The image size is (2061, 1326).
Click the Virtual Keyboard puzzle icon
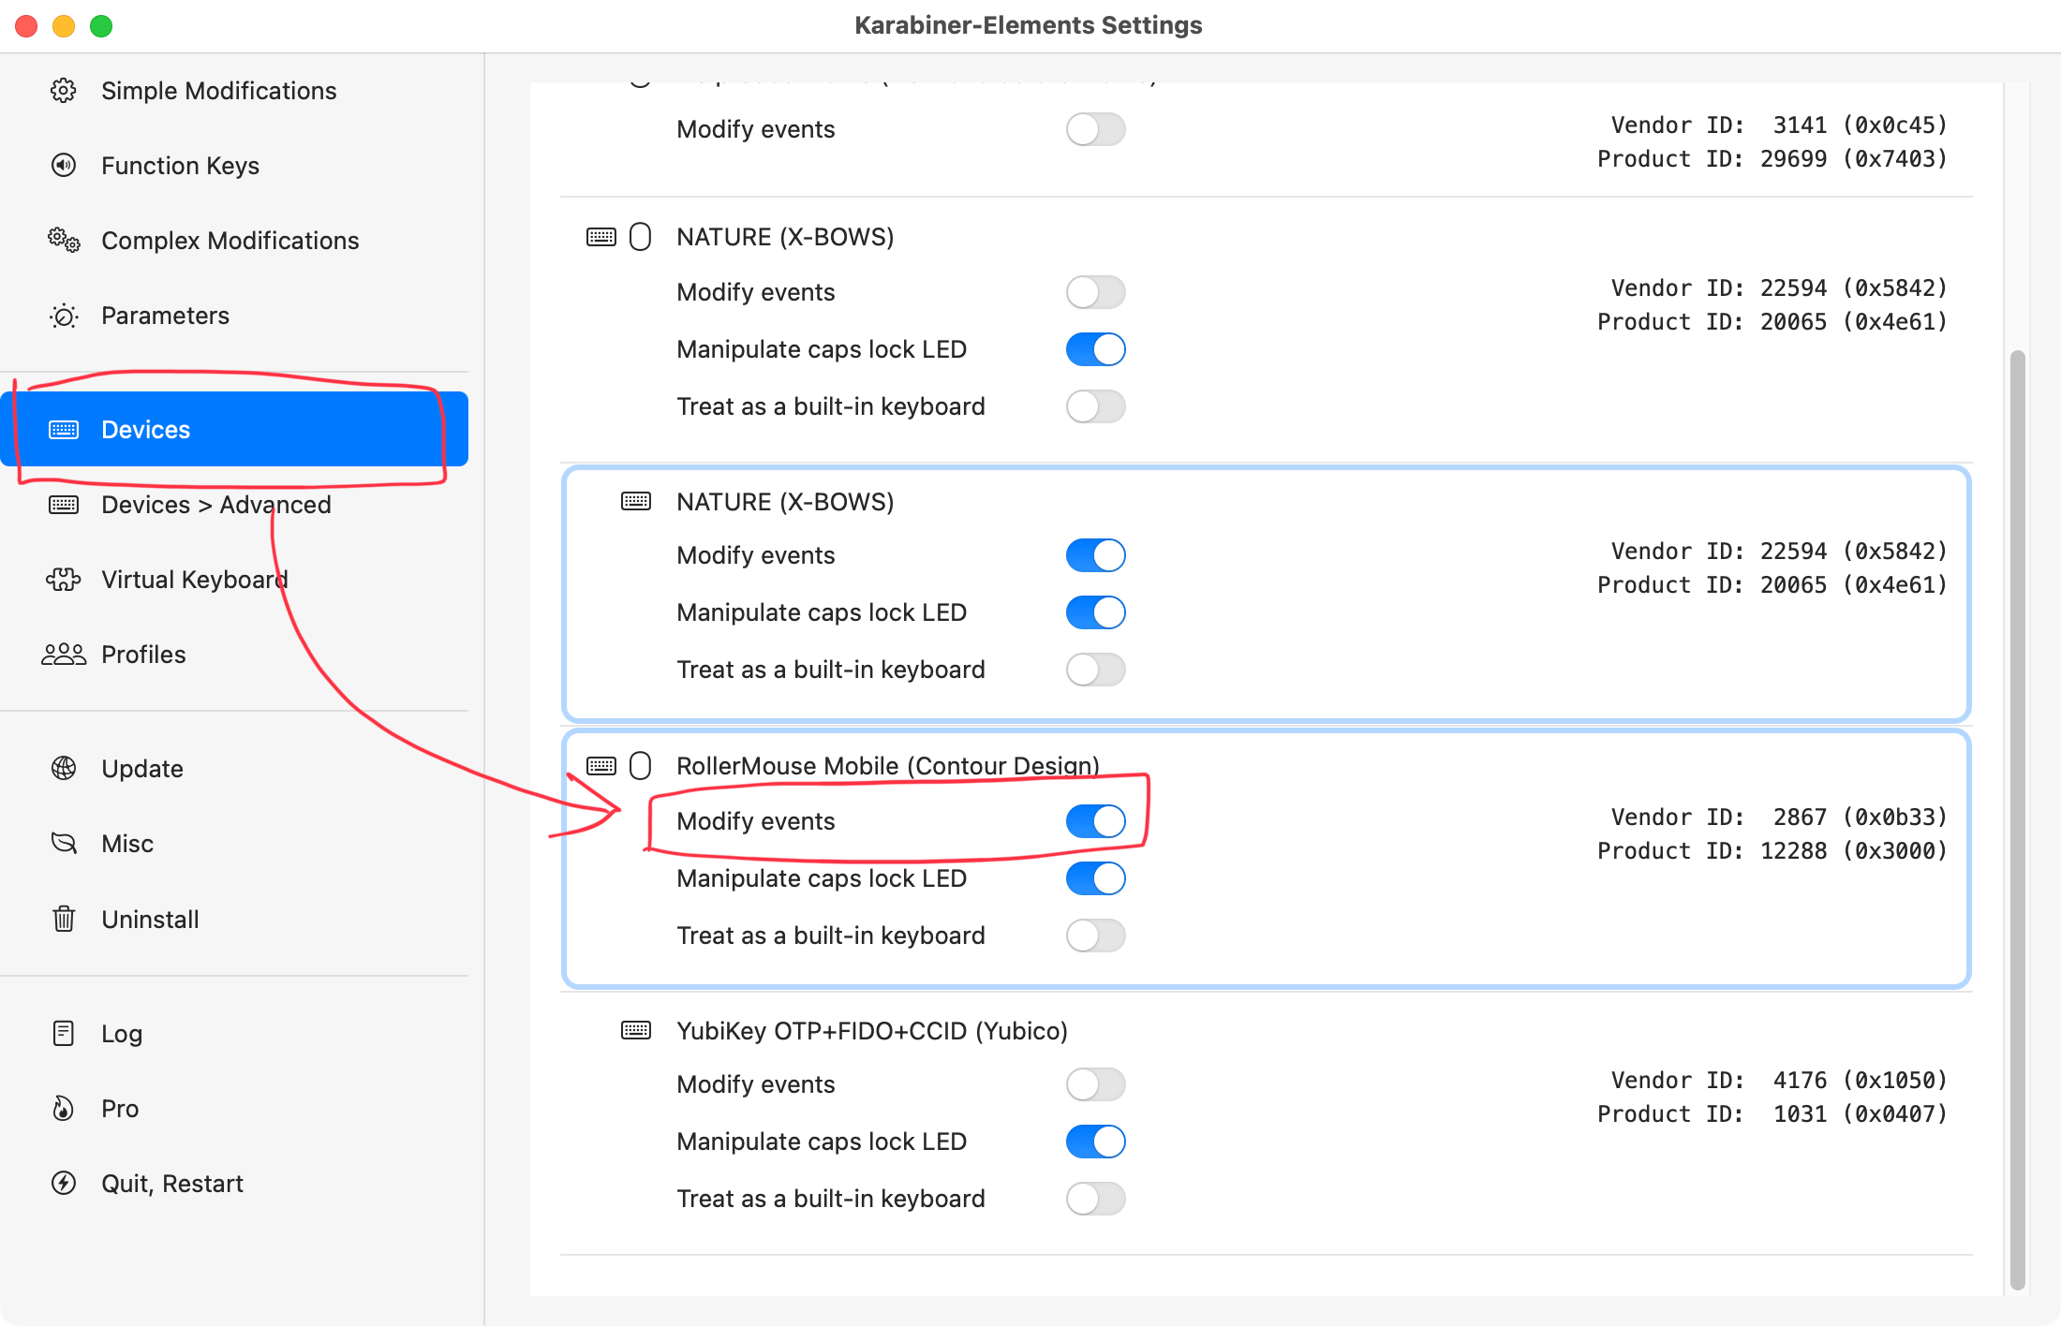[x=64, y=580]
